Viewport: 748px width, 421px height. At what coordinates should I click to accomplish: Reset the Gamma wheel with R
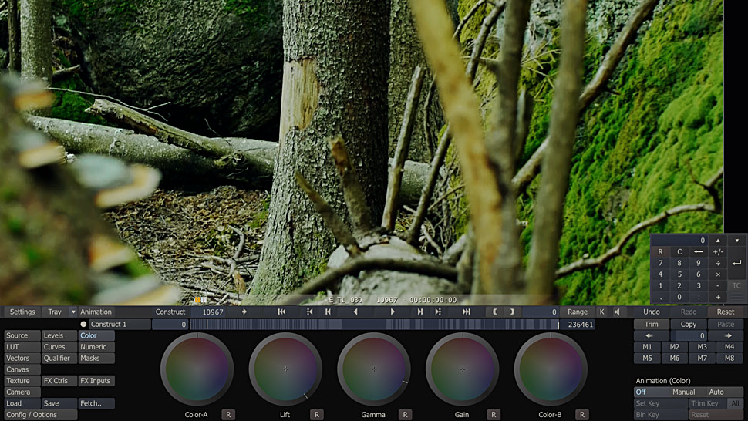(x=404, y=415)
